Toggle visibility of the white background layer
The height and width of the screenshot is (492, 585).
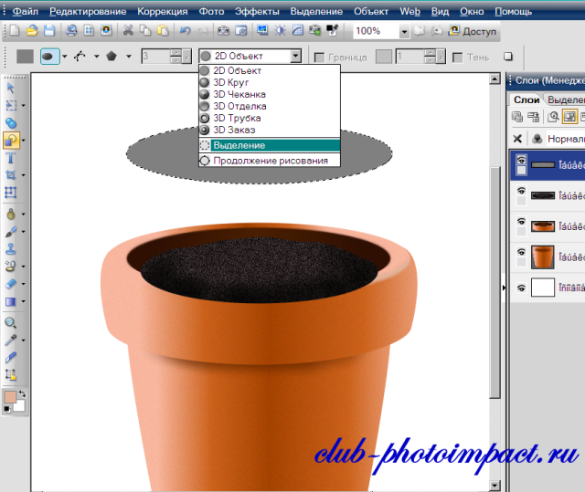click(521, 288)
